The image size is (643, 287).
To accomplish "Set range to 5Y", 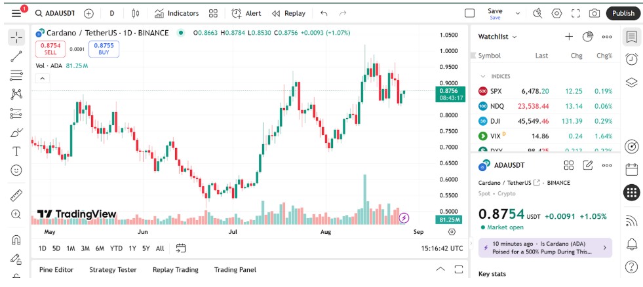I will [x=146, y=248].
